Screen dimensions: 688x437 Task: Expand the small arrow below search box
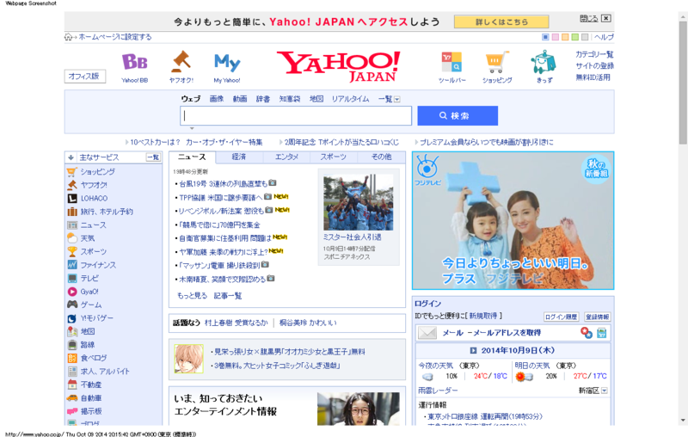coord(192,128)
